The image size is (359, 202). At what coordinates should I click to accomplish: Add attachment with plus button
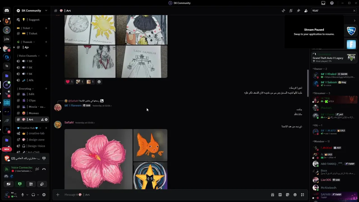(x=58, y=195)
